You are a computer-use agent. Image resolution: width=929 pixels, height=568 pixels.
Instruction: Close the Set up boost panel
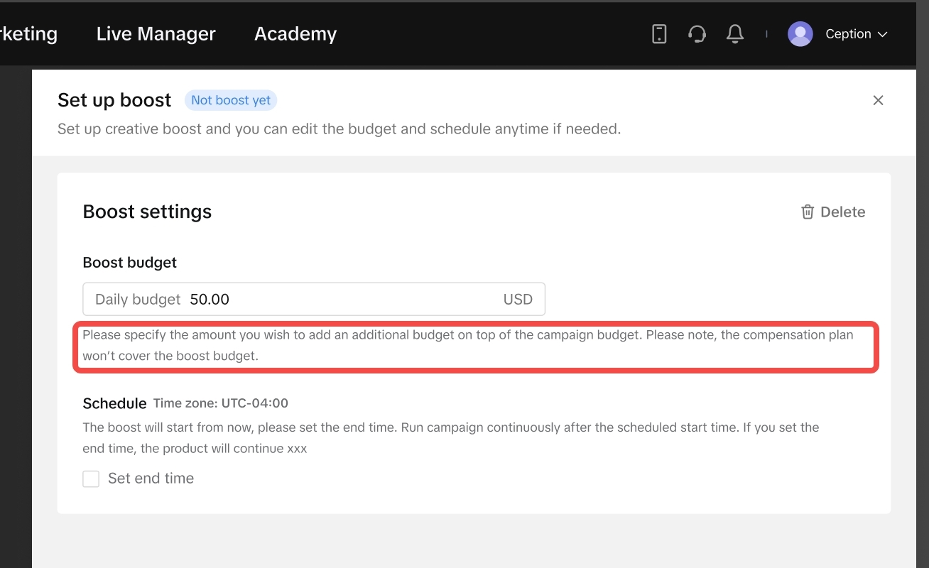click(x=878, y=100)
